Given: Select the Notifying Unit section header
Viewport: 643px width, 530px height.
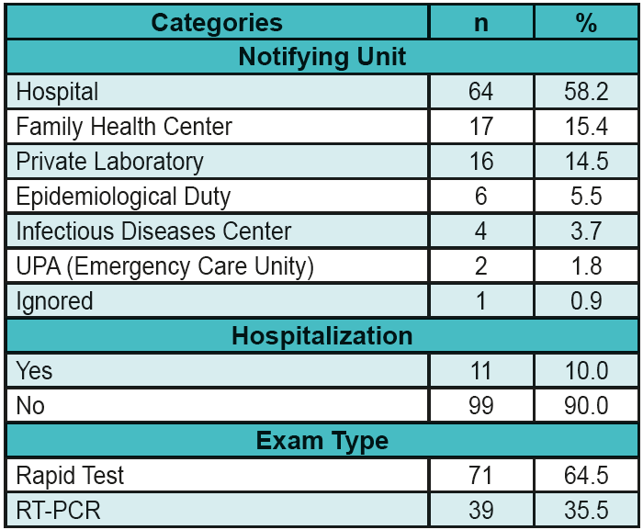Looking at the screenshot, I should tap(321, 57).
